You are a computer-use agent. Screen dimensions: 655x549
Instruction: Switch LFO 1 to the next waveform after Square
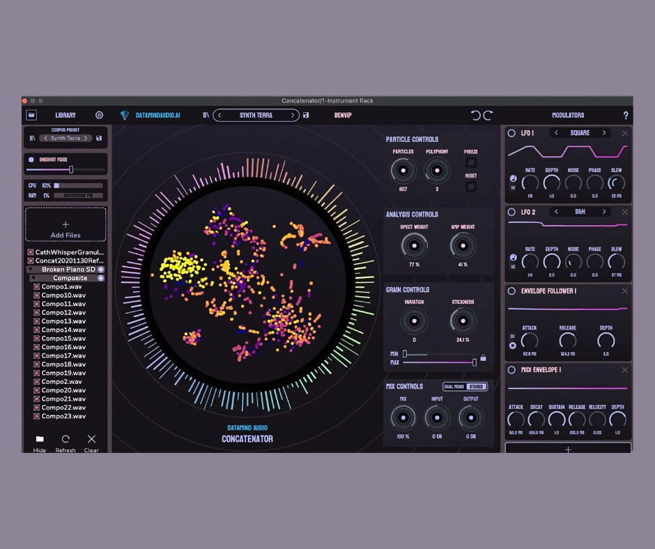(604, 133)
